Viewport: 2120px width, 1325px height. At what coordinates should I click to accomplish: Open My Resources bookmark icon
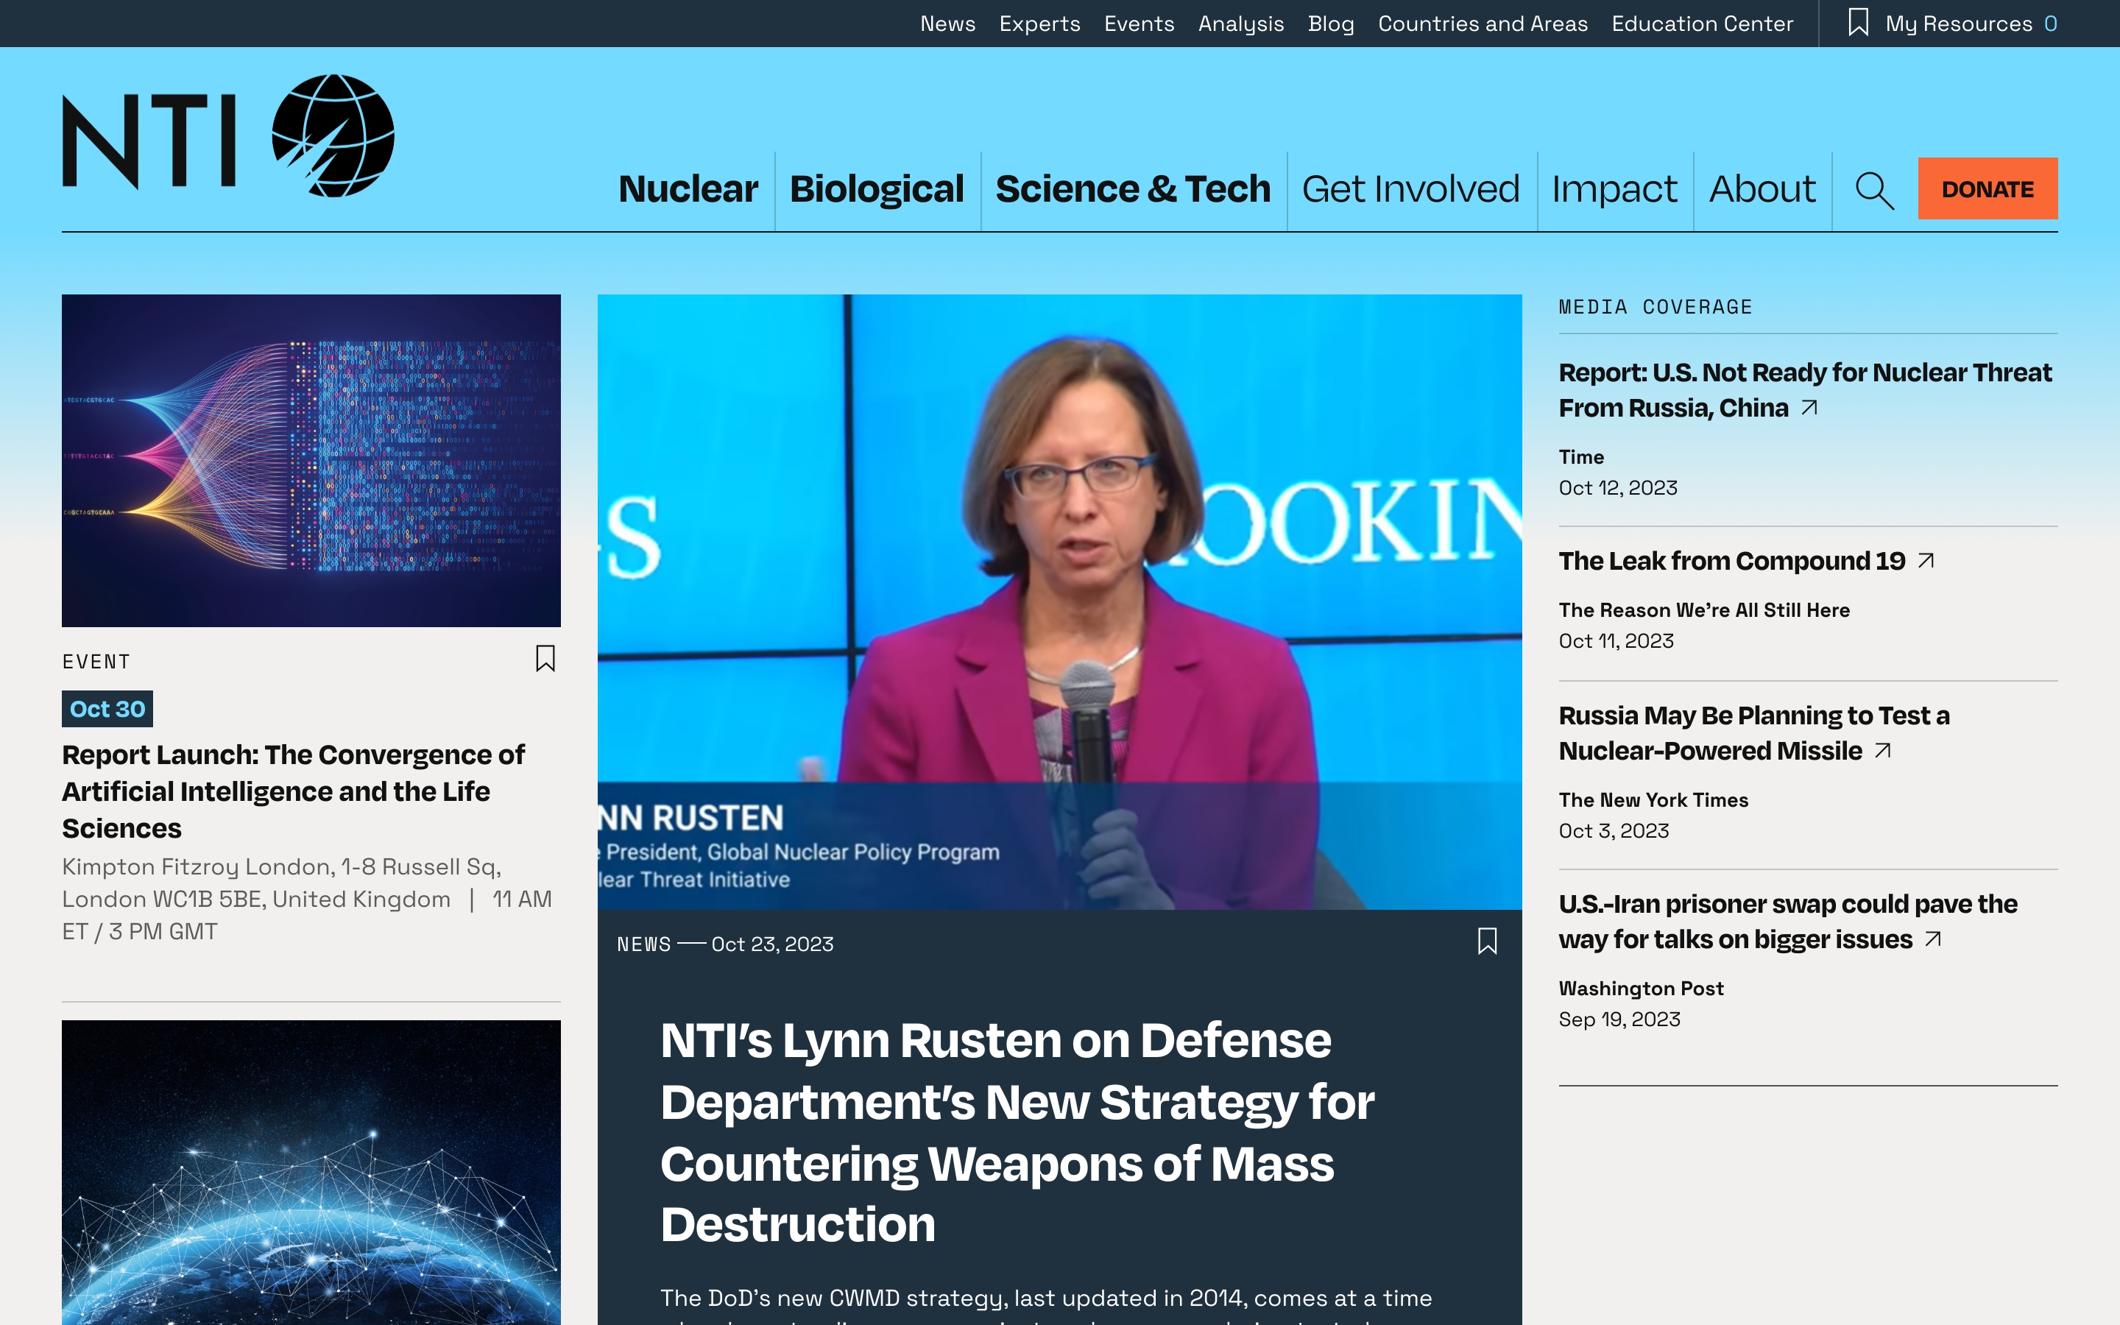(x=1858, y=23)
